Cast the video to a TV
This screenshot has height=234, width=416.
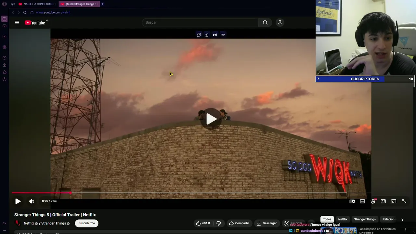[394, 201]
